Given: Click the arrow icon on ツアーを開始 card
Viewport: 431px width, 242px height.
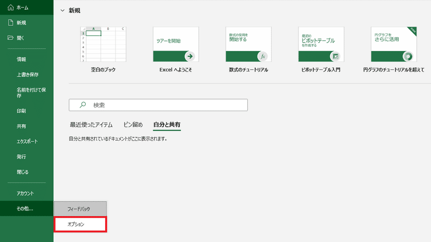Looking at the screenshot, I should click(190, 56).
